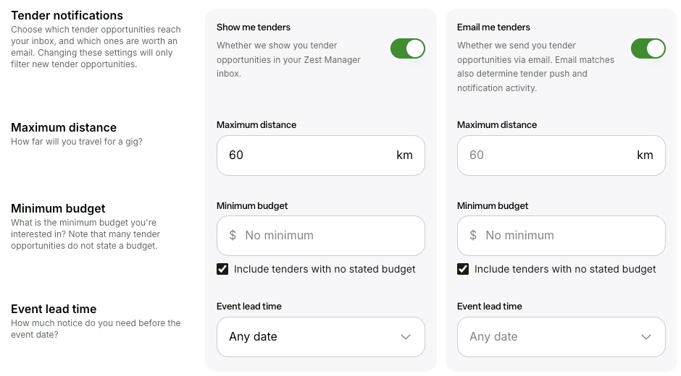
Task: Click "Include tenders with no stated budget" label in Email me tenders
Action: pos(566,269)
